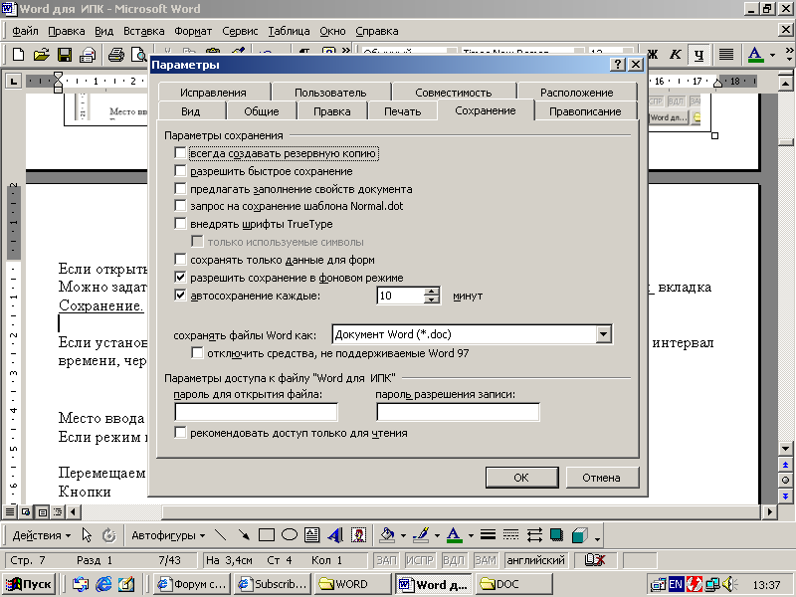Toggle Bold (Ж) formatting
The width and height of the screenshot is (796, 597).
[x=653, y=55]
